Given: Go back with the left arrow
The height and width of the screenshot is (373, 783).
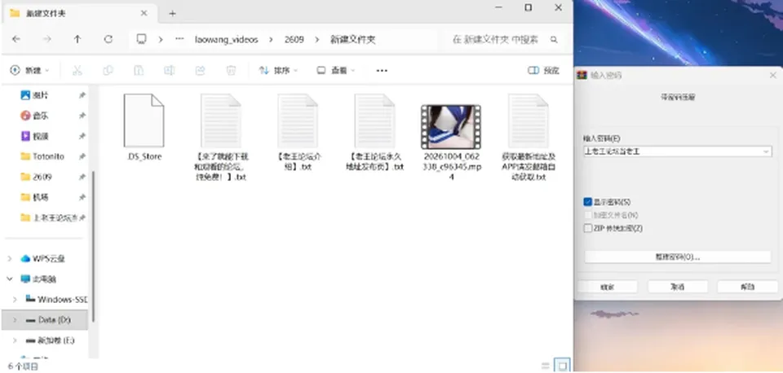Looking at the screenshot, I should coord(16,39).
